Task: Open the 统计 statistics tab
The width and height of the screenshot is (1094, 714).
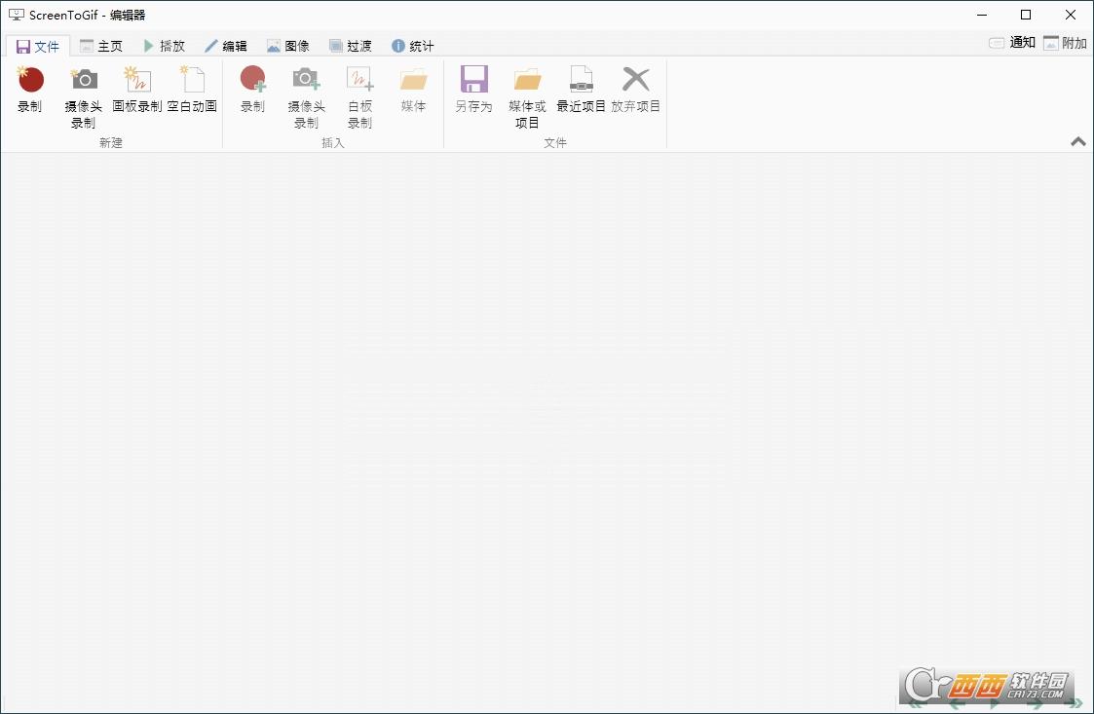Action: tap(413, 46)
